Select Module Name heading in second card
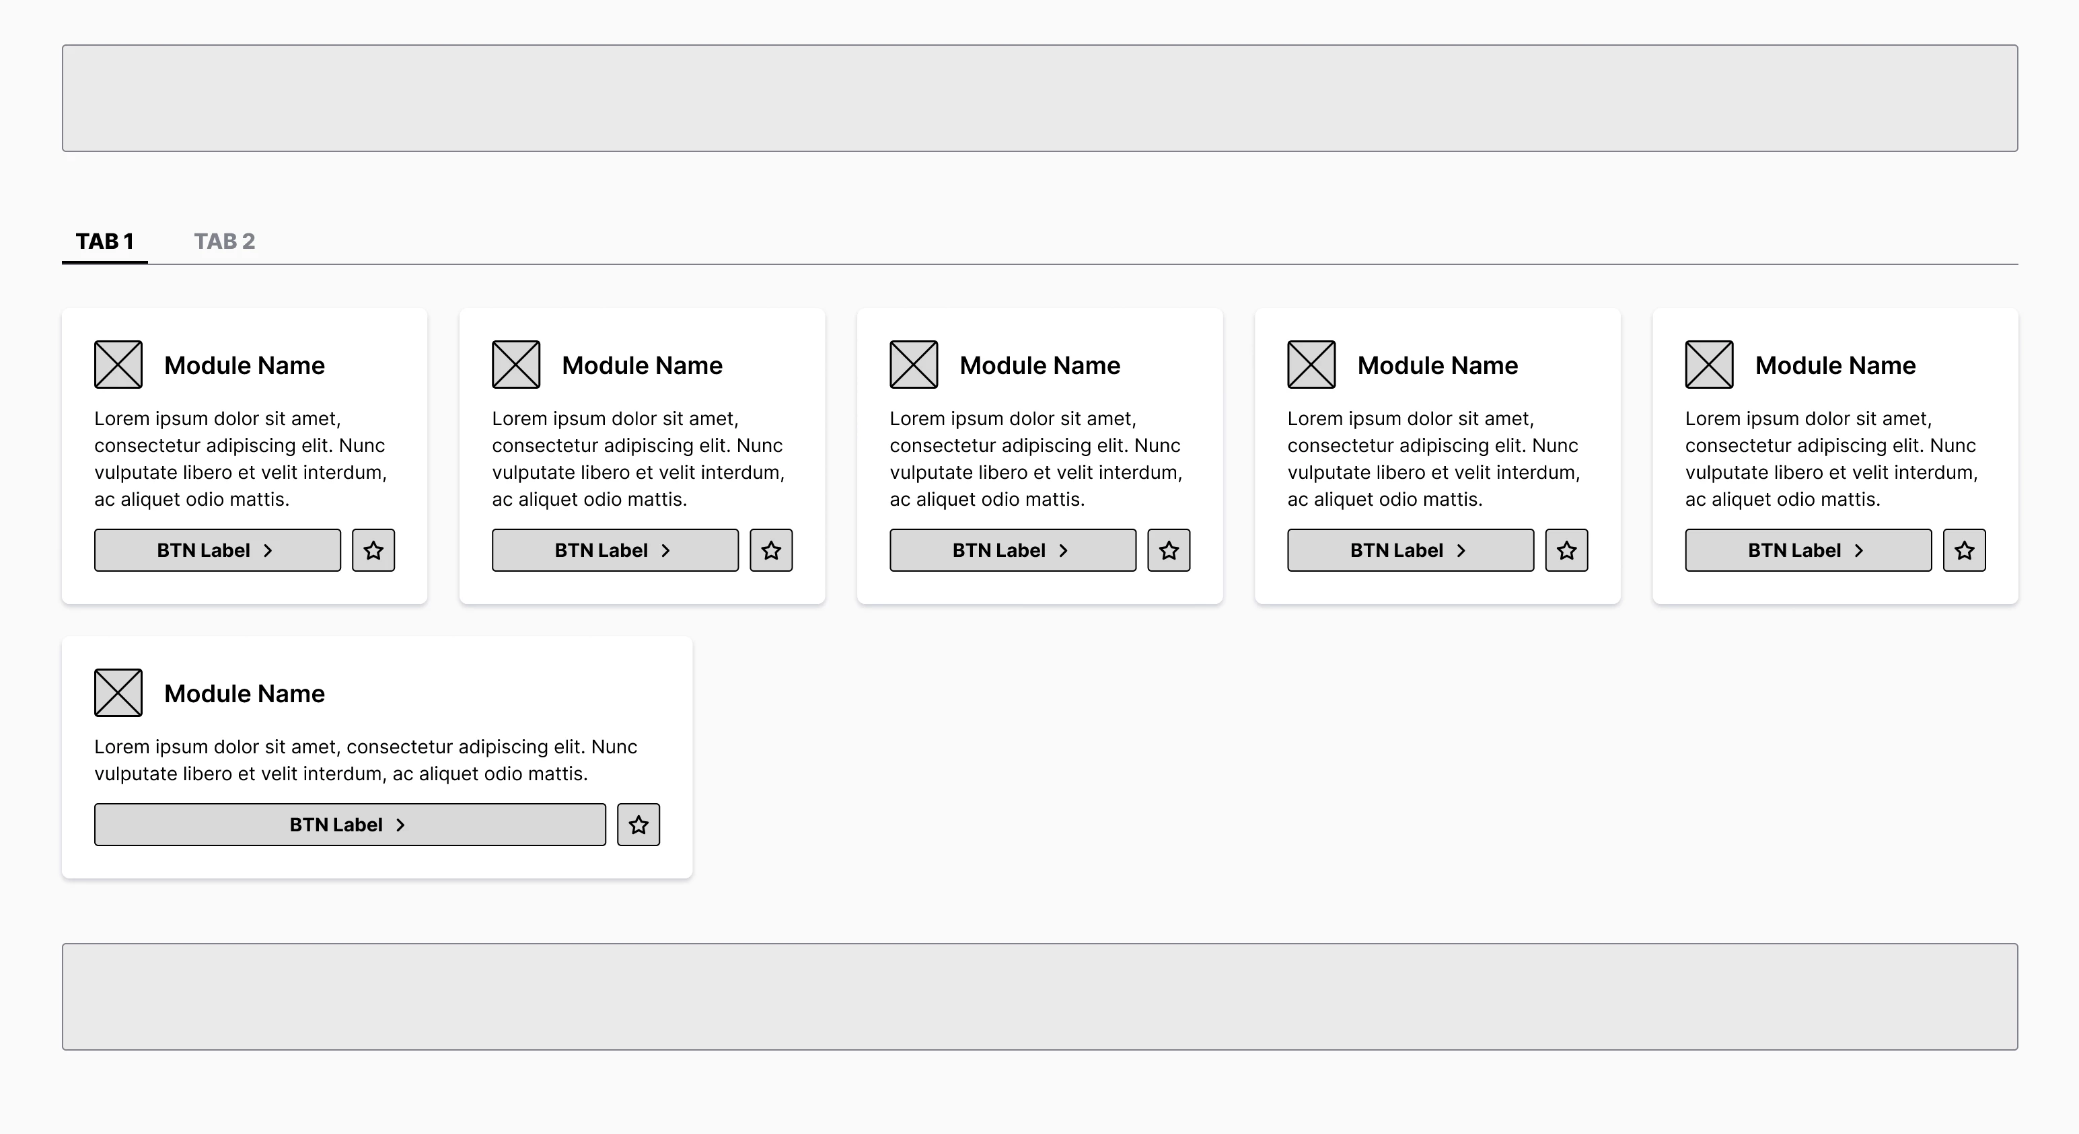 point(643,365)
